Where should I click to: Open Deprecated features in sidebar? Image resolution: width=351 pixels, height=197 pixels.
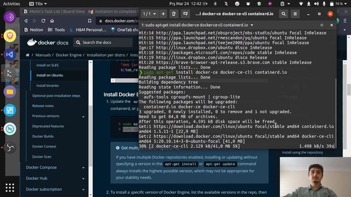click(48, 126)
